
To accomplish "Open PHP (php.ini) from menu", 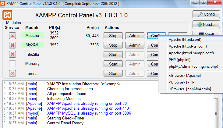I will pyautogui.click(x=182, y=60).
